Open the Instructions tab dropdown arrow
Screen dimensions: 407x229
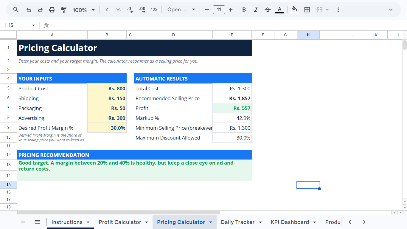(88, 222)
